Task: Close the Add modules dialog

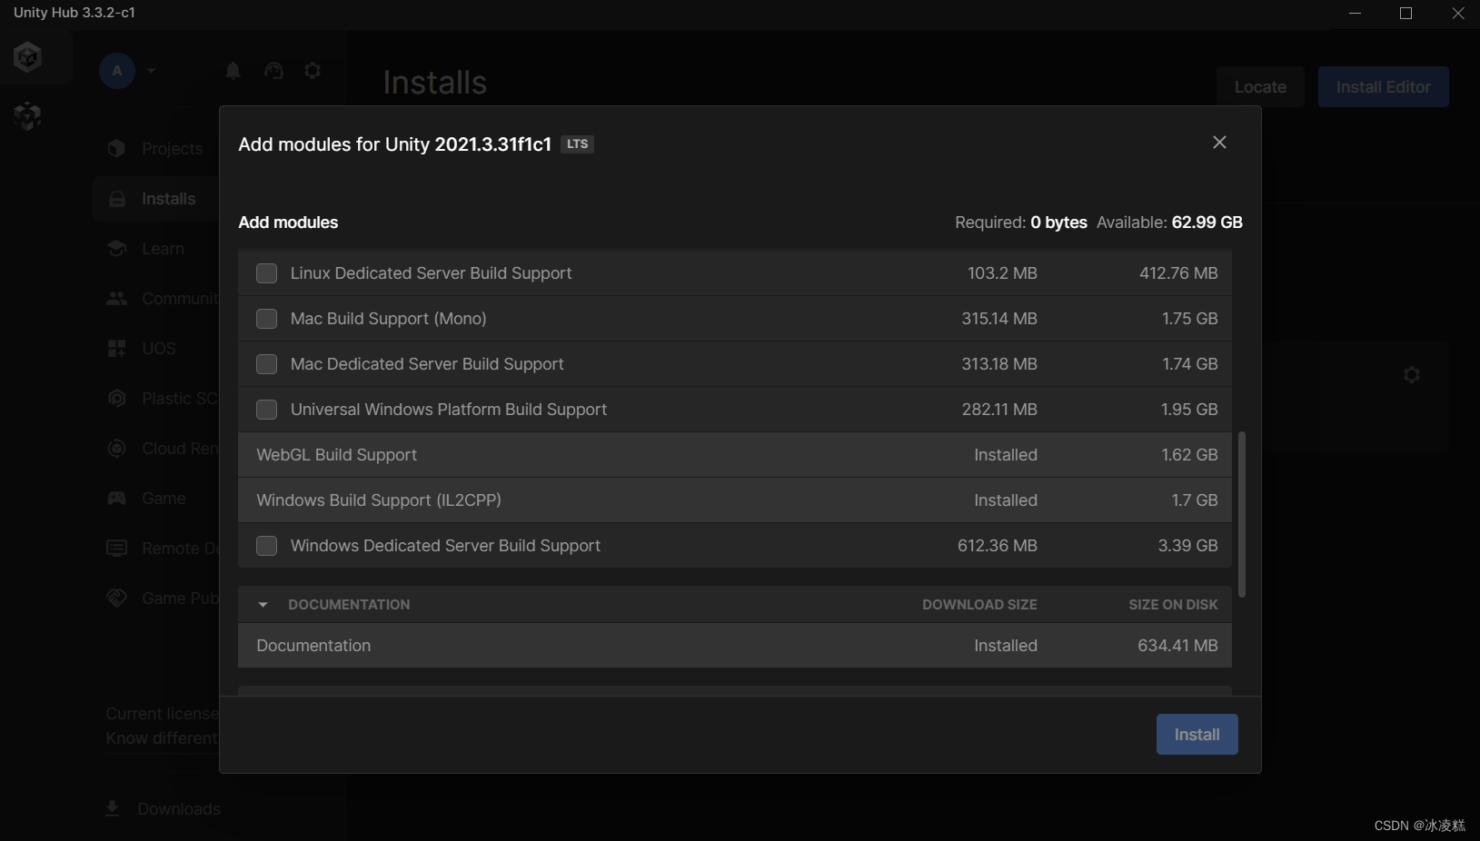Action: [1219, 143]
